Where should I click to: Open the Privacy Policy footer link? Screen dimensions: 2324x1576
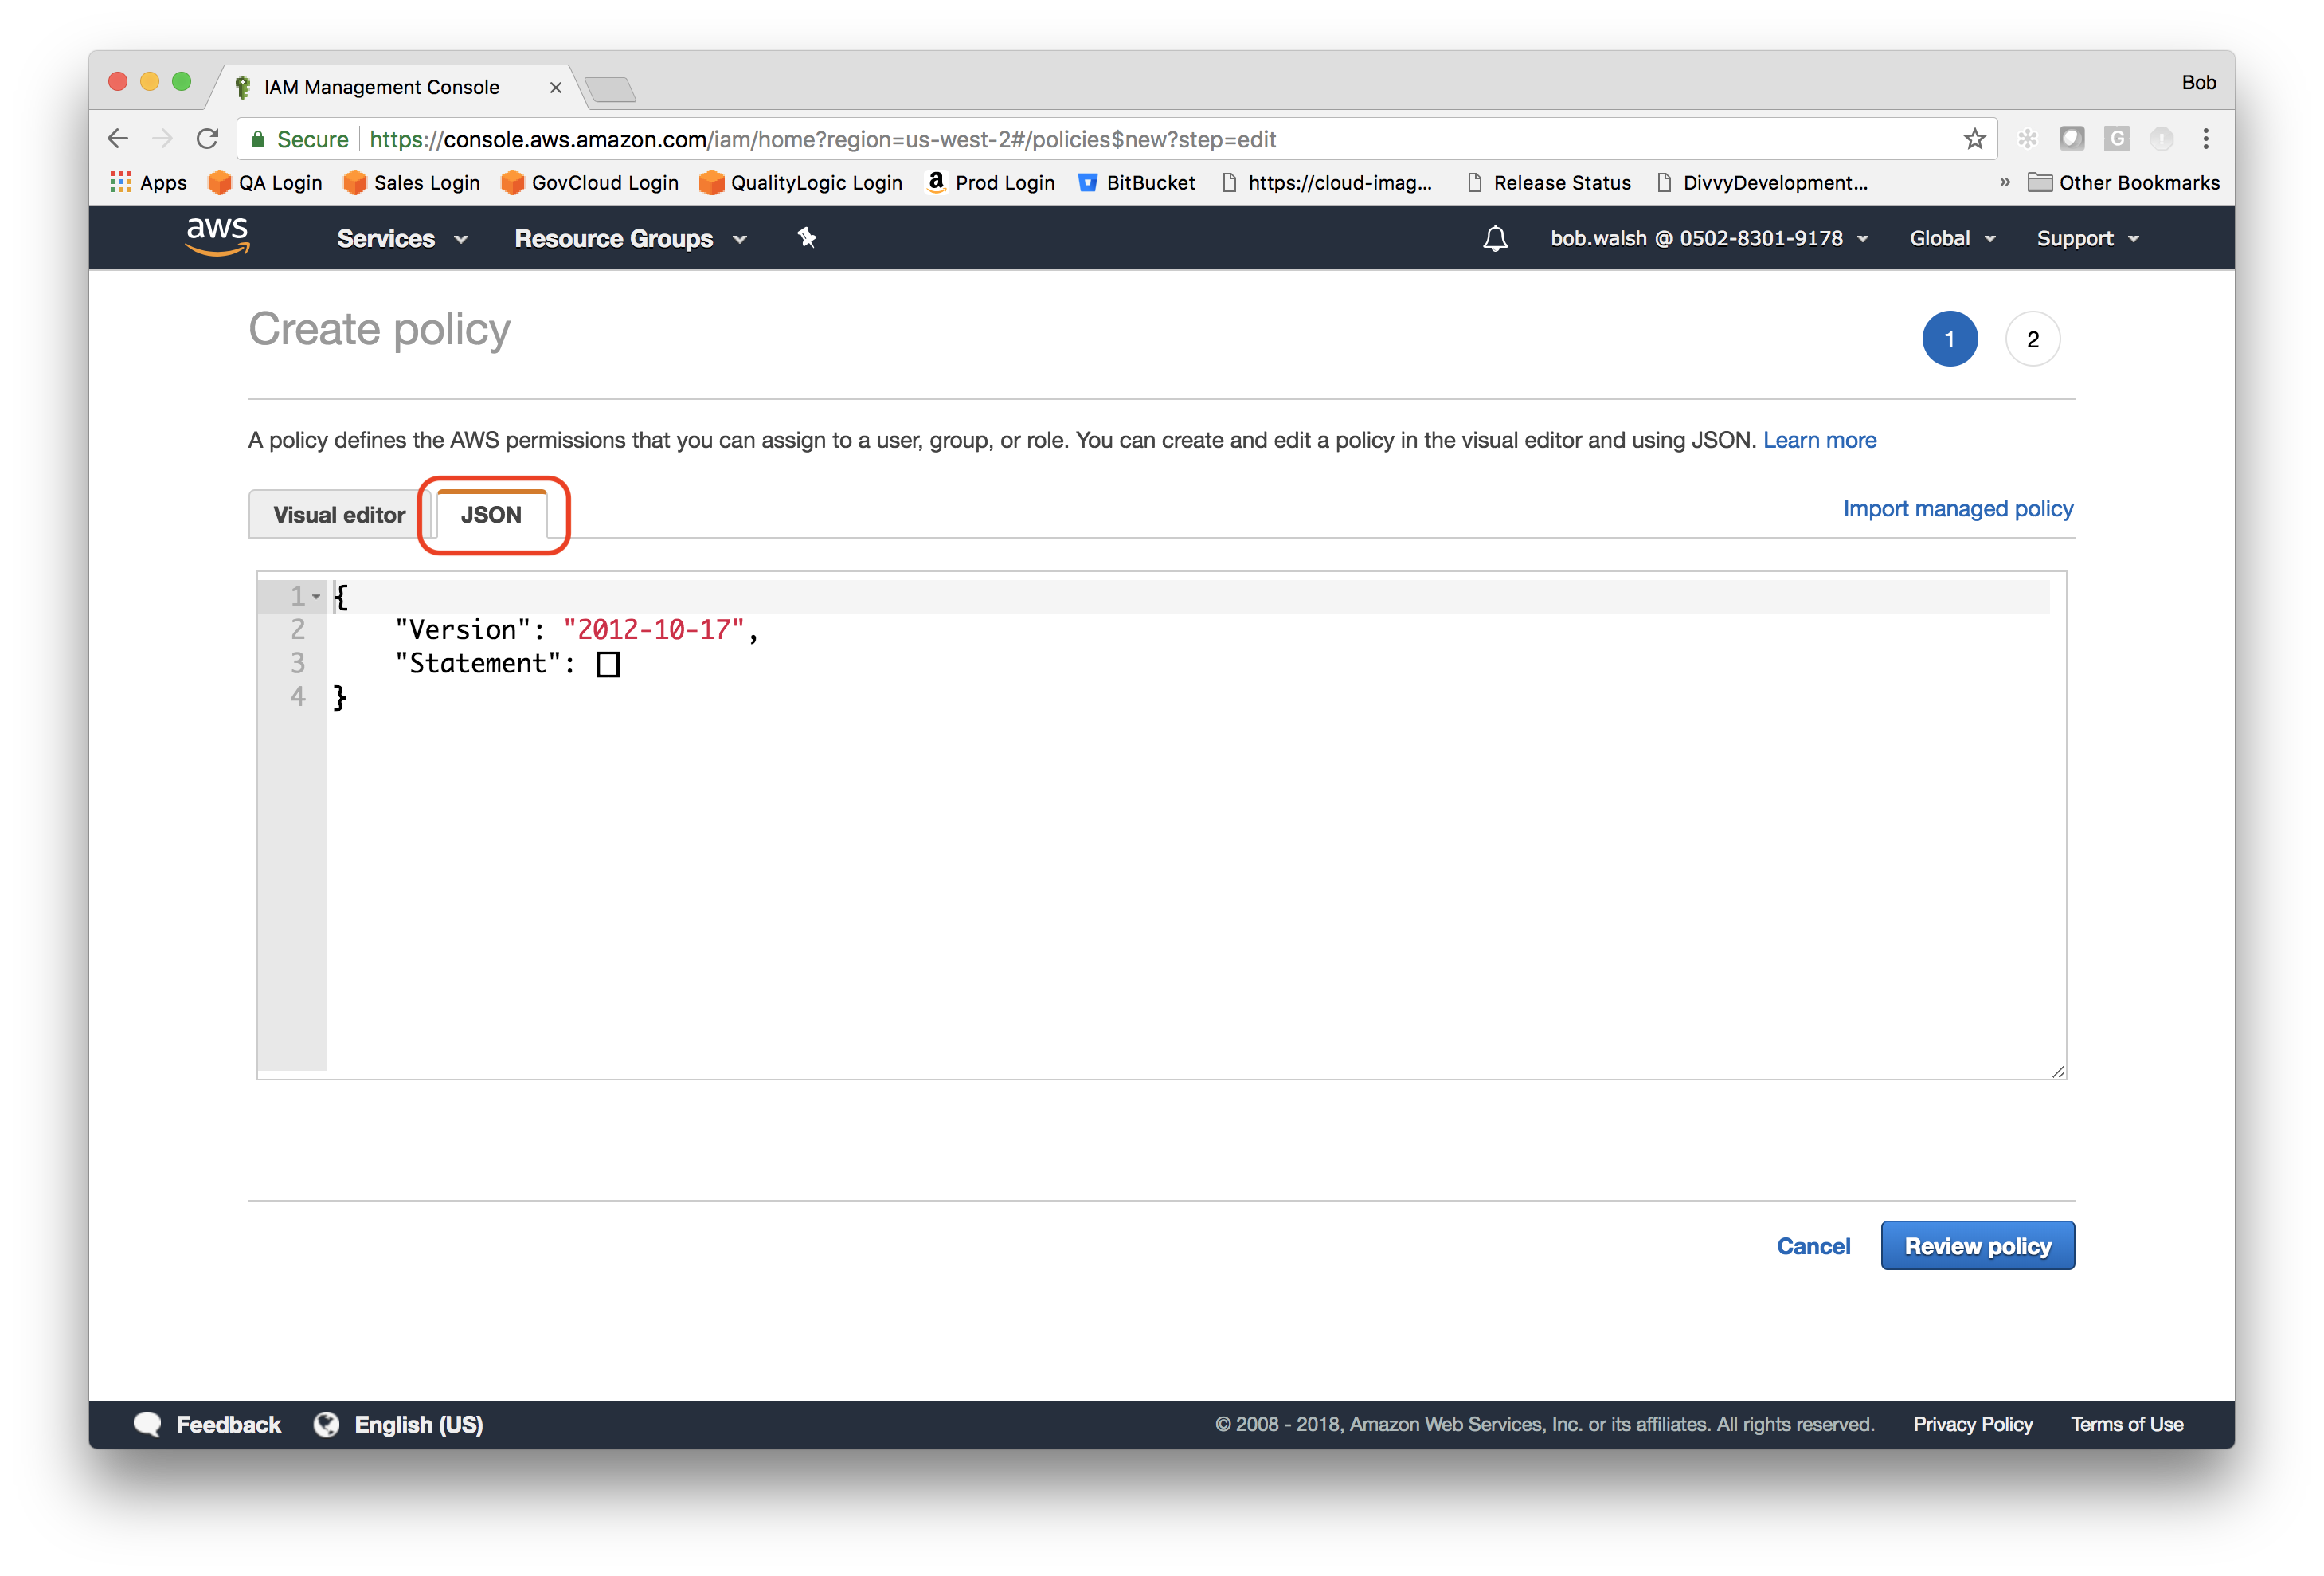(x=1972, y=1424)
